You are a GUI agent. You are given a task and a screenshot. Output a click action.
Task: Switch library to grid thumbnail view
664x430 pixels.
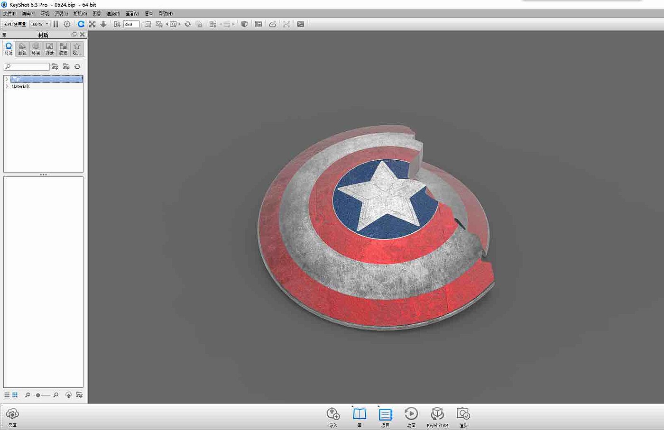tap(15, 395)
